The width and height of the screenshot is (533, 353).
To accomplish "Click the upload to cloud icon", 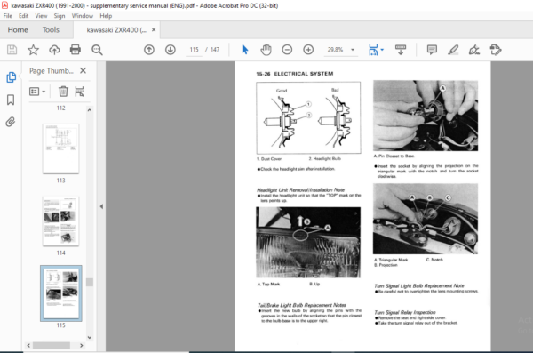I will (54, 50).
